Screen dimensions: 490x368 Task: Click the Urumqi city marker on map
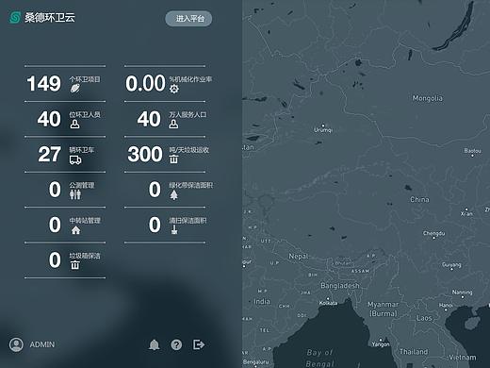pyautogui.click(x=323, y=125)
